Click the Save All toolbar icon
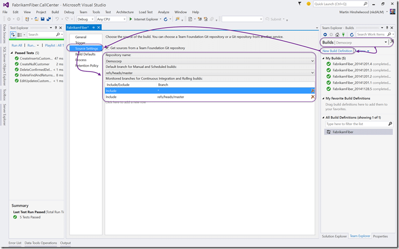 [49, 19]
